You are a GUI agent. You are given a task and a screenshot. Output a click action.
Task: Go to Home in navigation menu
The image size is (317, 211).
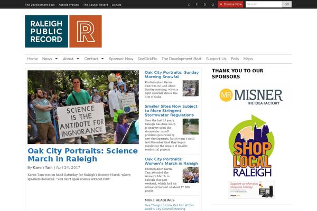(33, 59)
